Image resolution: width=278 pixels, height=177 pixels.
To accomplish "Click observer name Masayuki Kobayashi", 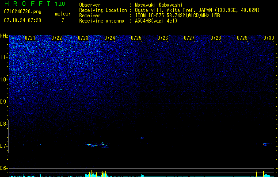I will pos(159,5).
